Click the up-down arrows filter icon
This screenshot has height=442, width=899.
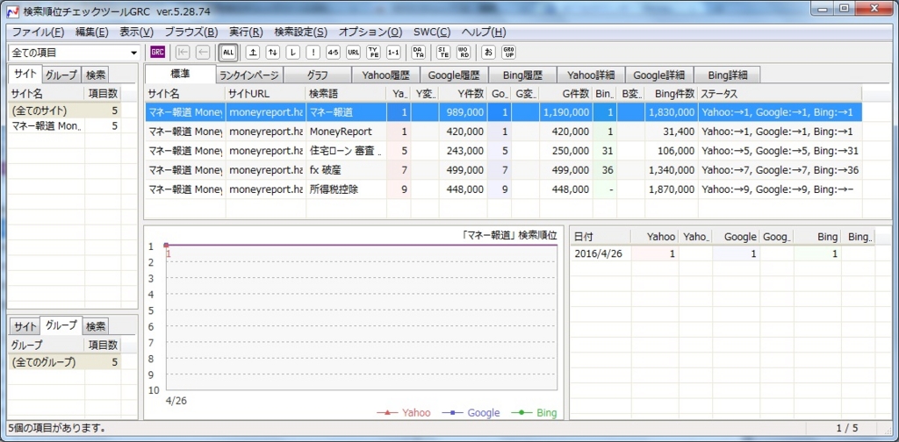273,53
